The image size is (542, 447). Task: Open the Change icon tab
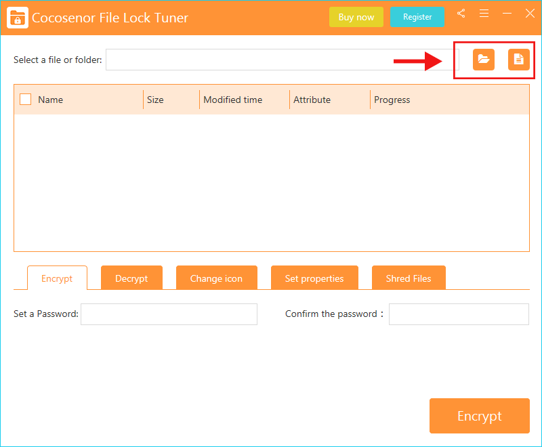[x=217, y=278]
